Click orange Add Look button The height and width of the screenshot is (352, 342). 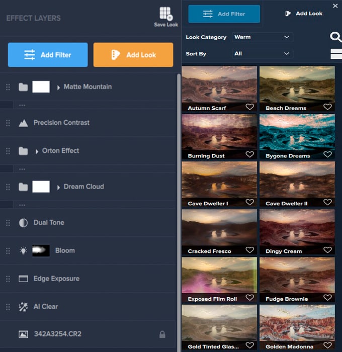pyautogui.click(x=133, y=55)
